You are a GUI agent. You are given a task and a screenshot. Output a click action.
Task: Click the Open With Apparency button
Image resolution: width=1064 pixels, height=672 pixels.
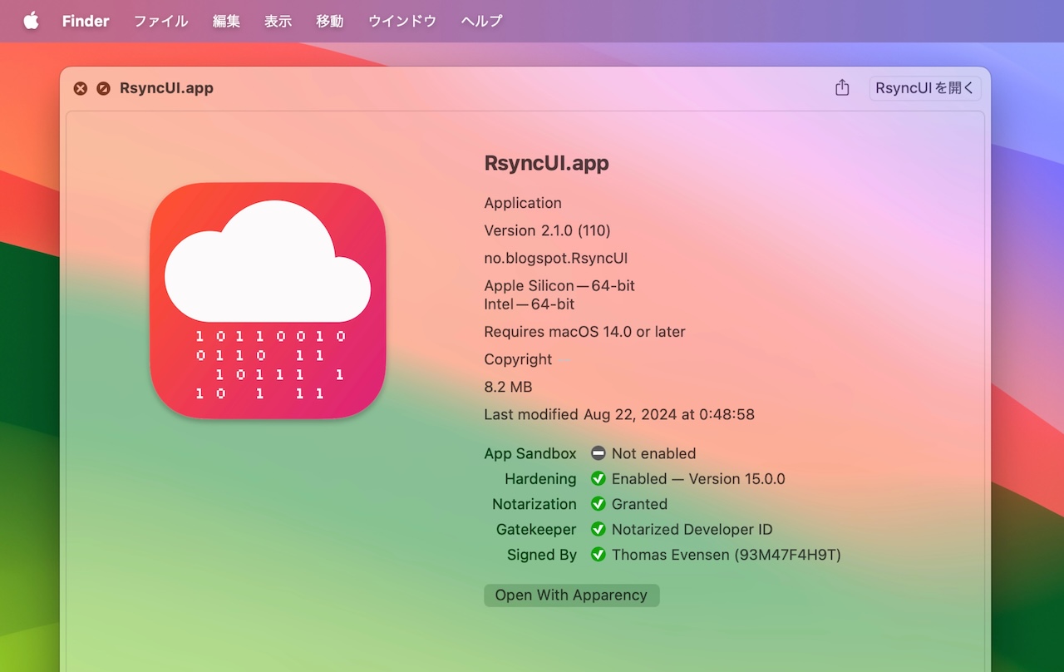pyautogui.click(x=571, y=595)
